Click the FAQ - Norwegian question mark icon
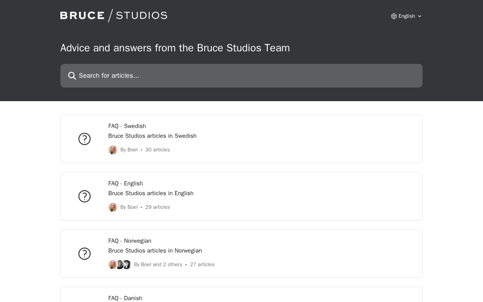 pyautogui.click(x=85, y=254)
